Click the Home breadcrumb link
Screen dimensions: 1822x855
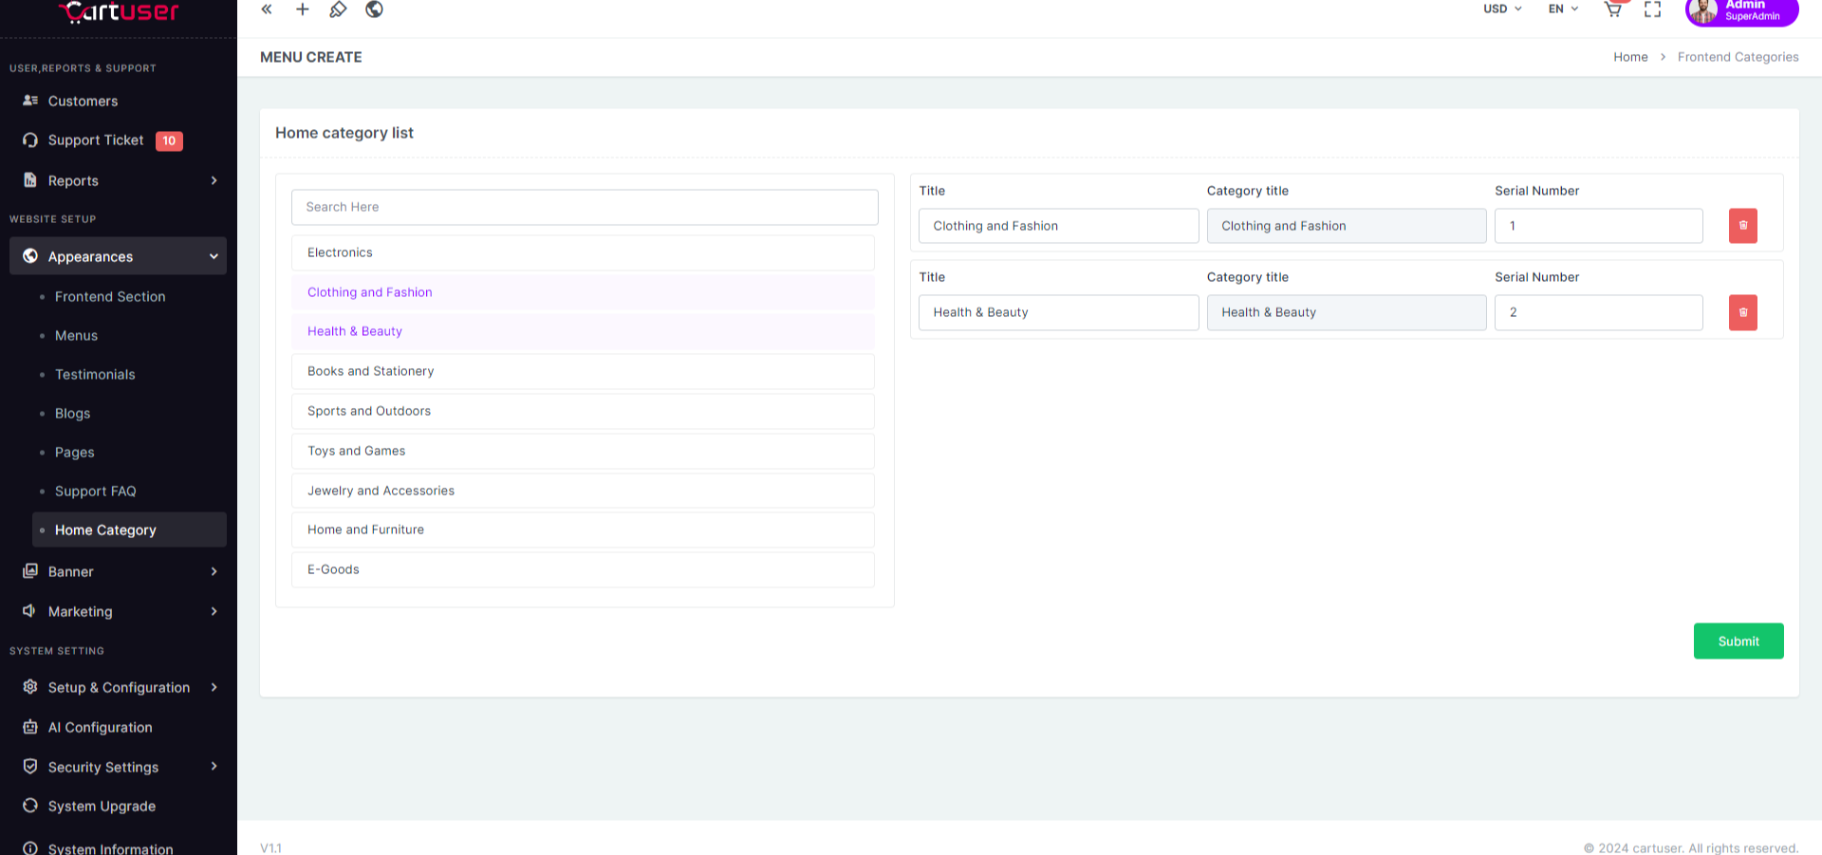pos(1630,57)
